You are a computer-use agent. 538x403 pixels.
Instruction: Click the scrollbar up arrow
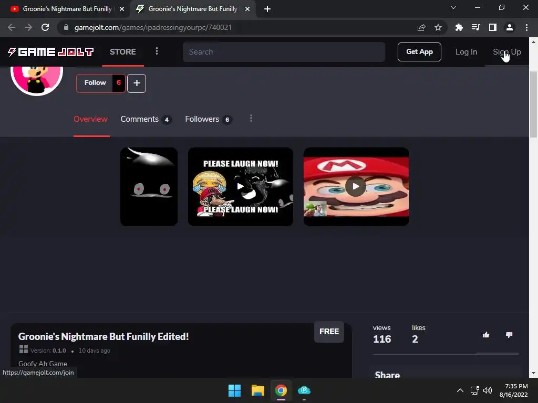point(533,42)
